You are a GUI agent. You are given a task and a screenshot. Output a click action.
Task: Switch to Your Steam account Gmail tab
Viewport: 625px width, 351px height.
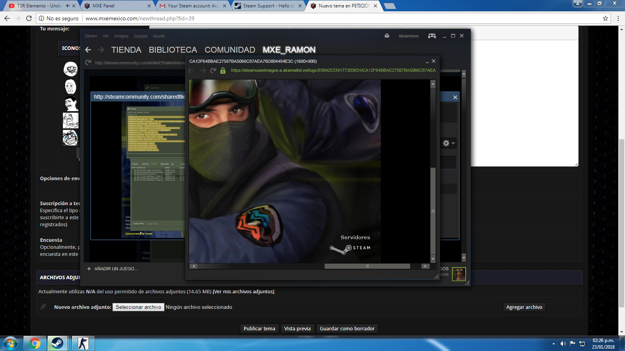coord(193,6)
